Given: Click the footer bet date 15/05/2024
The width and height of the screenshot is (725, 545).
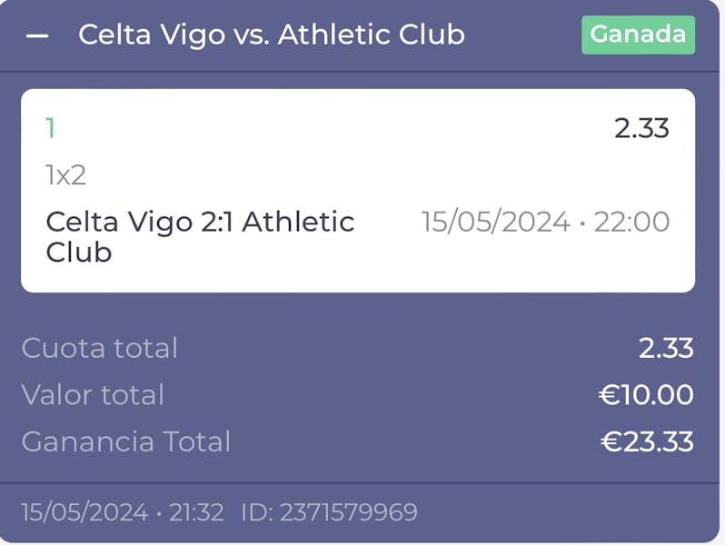Looking at the screenshot, I should coord(84,512).
